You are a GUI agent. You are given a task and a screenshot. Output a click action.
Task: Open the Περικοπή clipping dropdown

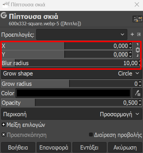tap(71, 114)
